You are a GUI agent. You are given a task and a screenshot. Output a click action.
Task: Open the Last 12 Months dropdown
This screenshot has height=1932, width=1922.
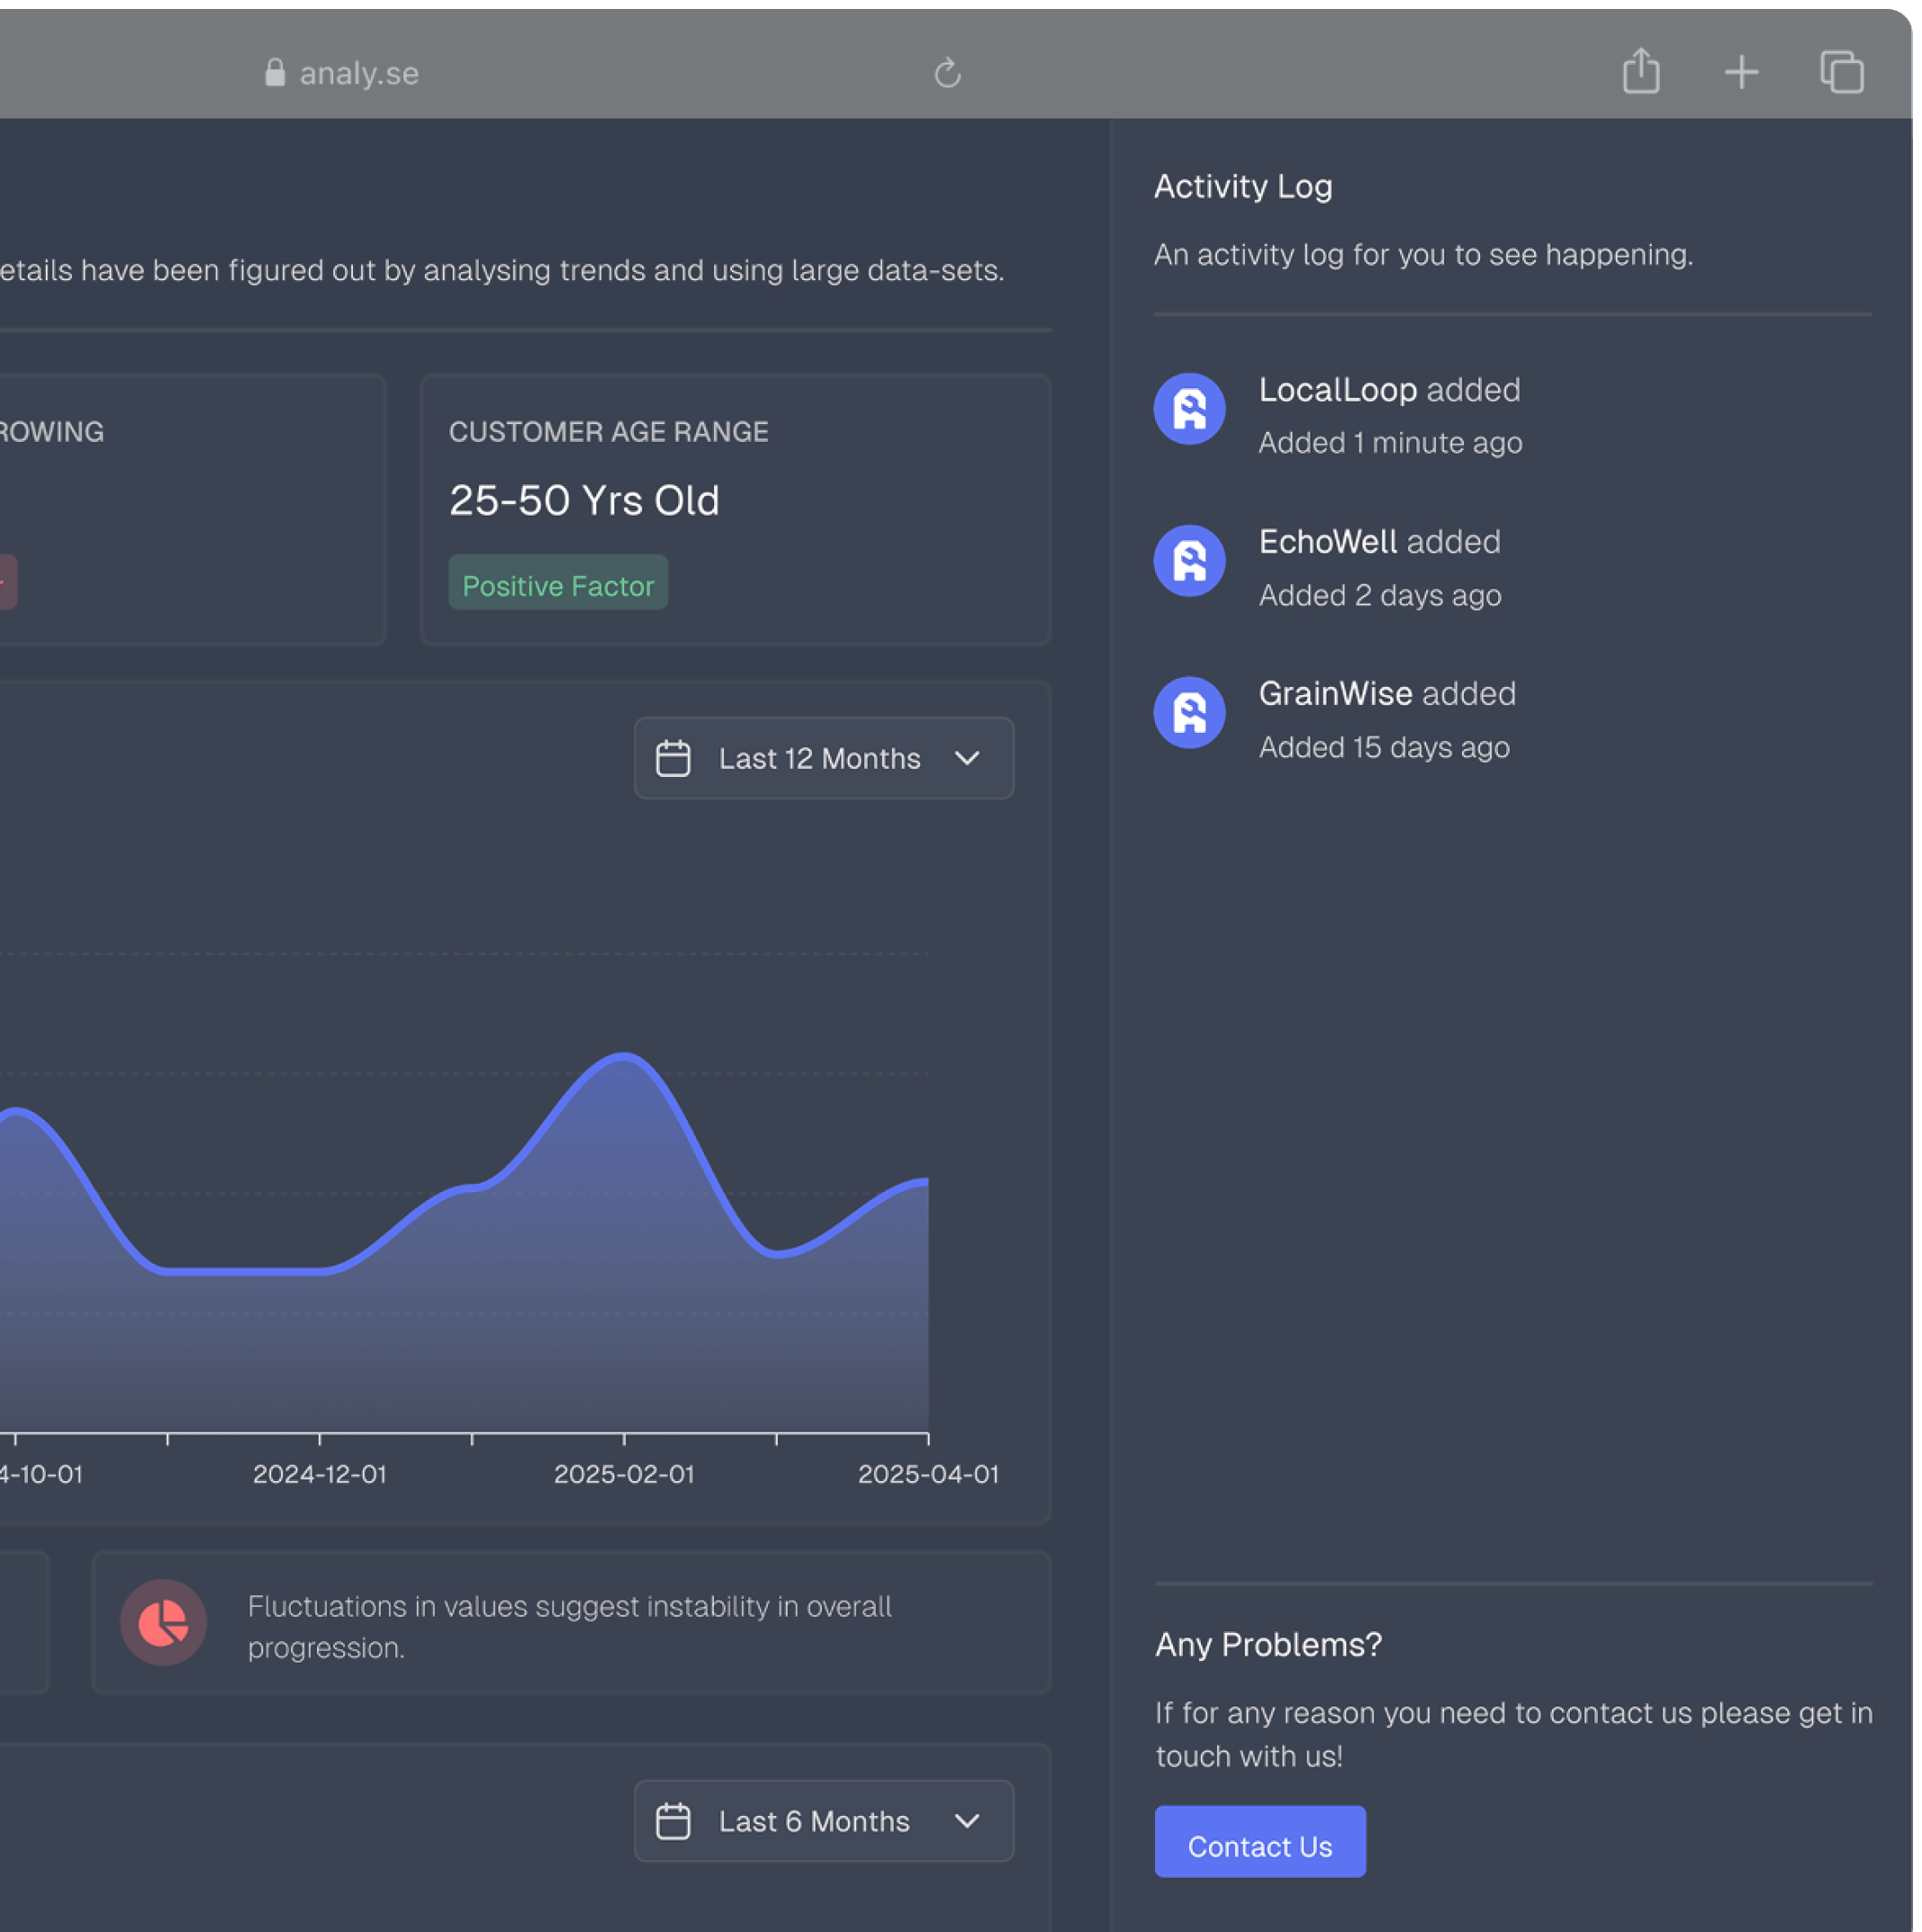pyautogui.click(x=822, y=758)
